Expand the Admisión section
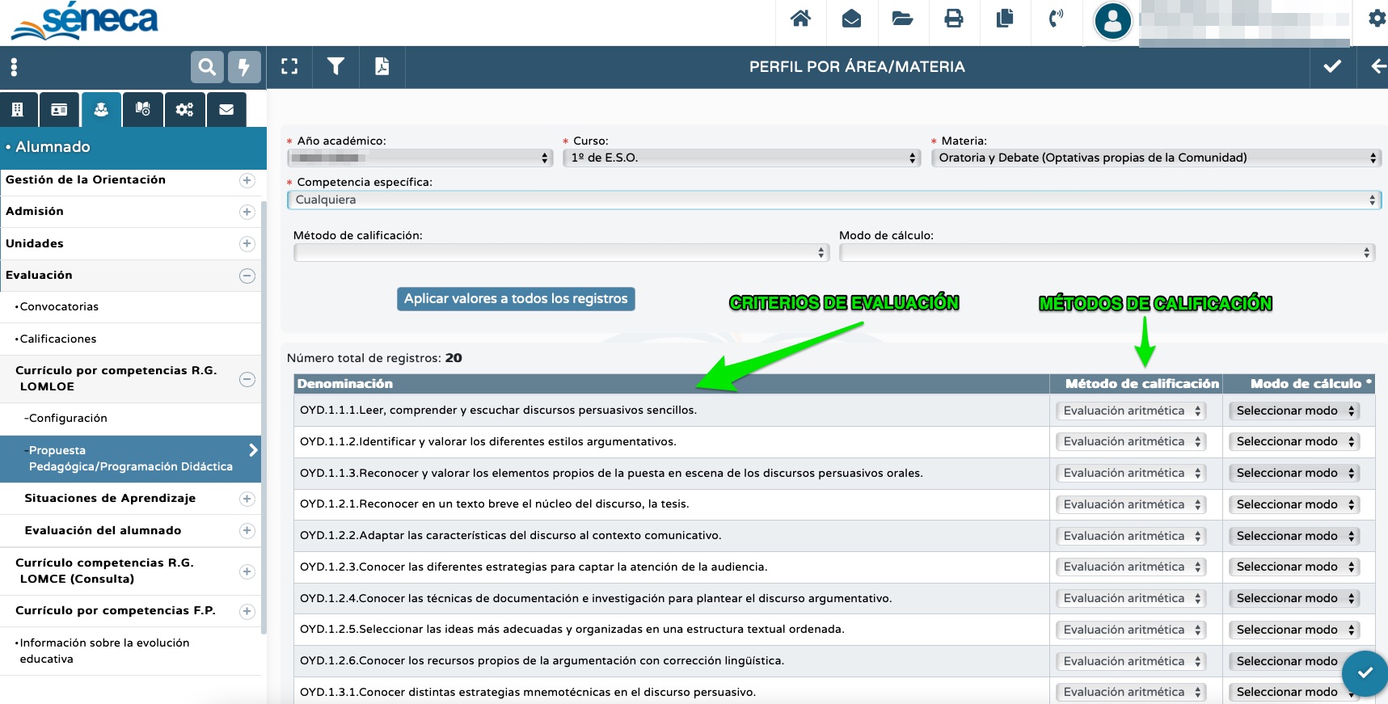This screenshot has width=1388, height=704. click(x=247, y=212)
